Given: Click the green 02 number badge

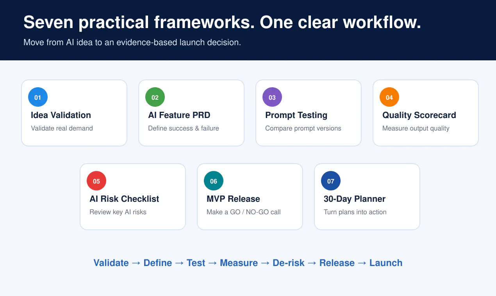Looking at the screenshot, I should [155, 97].
